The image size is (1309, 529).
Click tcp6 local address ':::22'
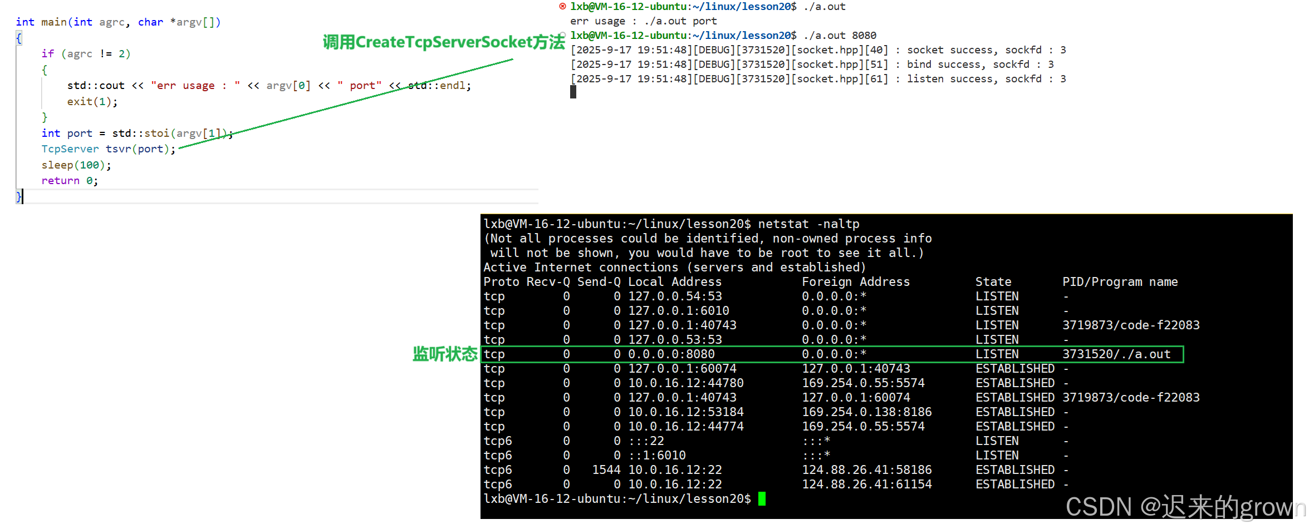(646, 441)
